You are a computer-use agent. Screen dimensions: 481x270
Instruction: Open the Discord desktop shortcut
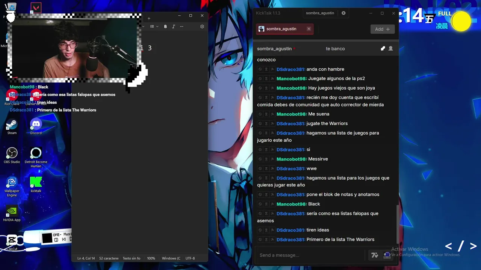(x=36, y=127)
